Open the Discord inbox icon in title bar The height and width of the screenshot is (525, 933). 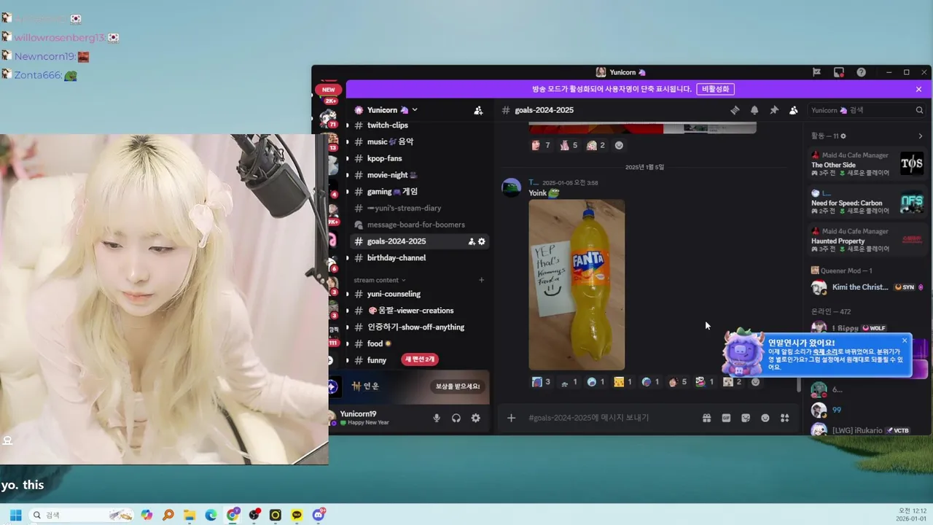(x=839, y=72)
